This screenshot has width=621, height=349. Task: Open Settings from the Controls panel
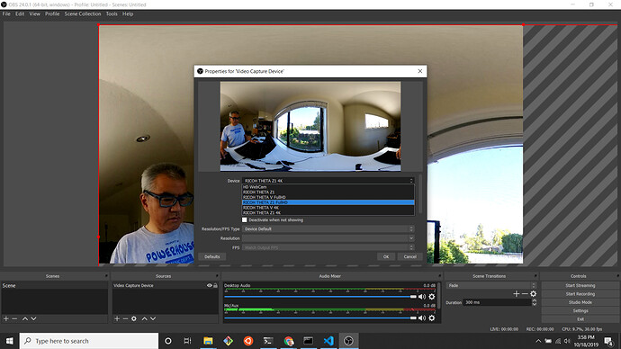[x=580, y=310]
